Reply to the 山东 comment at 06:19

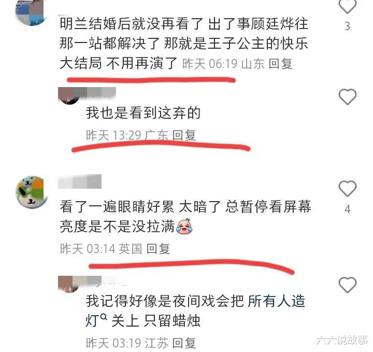280,64
